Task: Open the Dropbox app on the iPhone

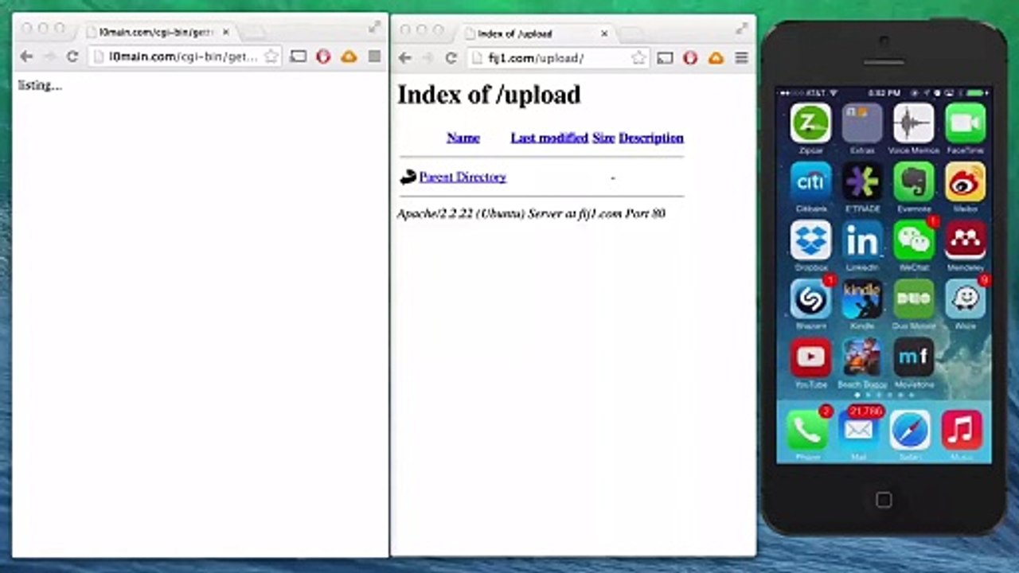Action: [810, 241]
